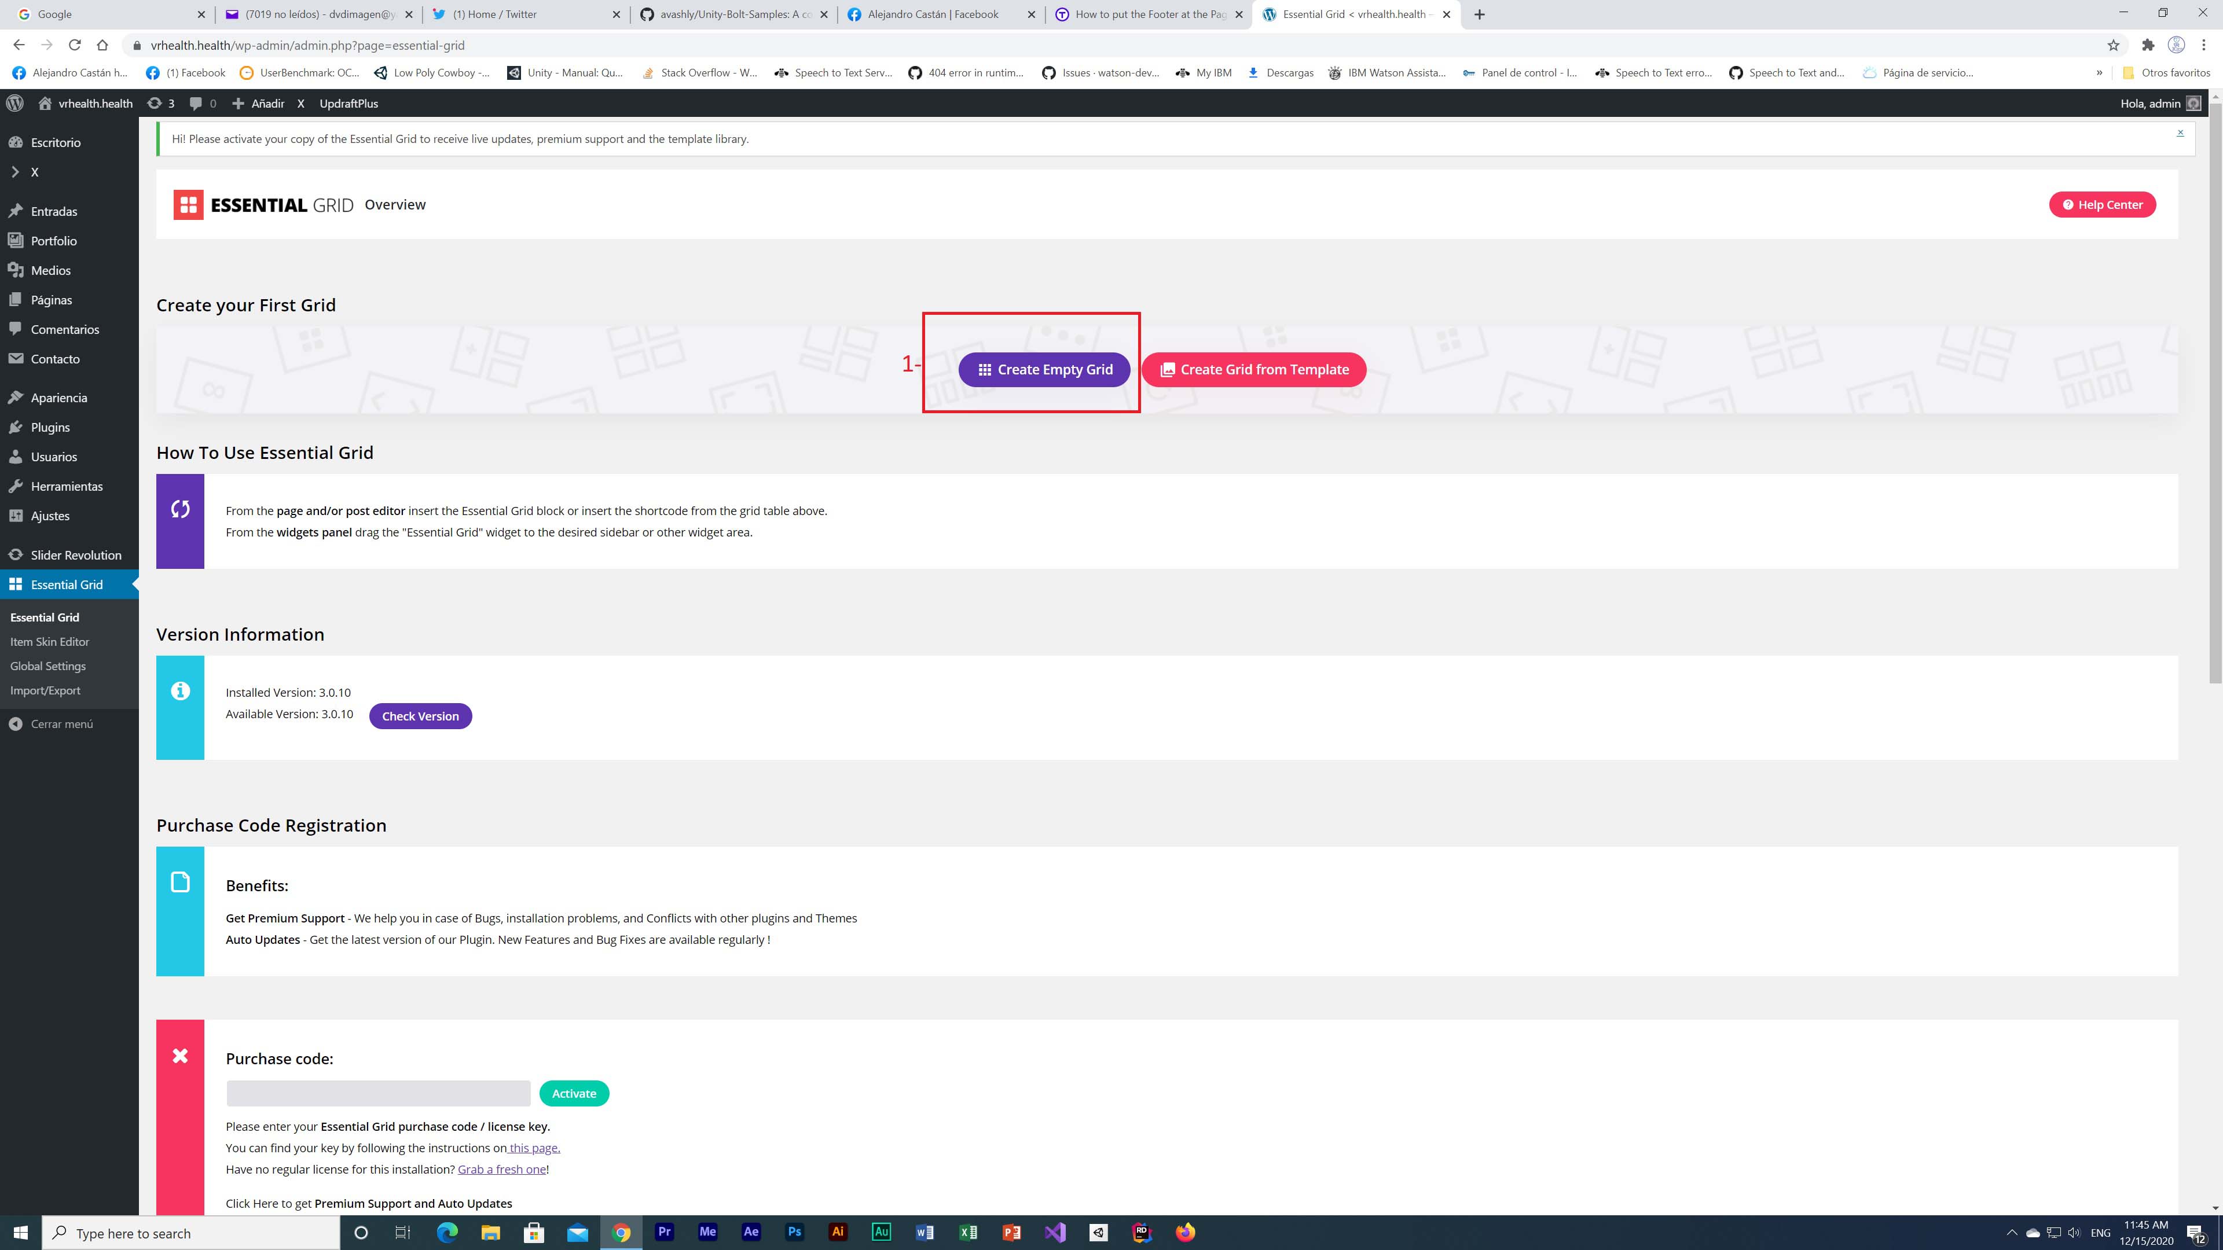
Task: Launch Illustrator from the taskbar
Action: click(x=837, y=1233)
